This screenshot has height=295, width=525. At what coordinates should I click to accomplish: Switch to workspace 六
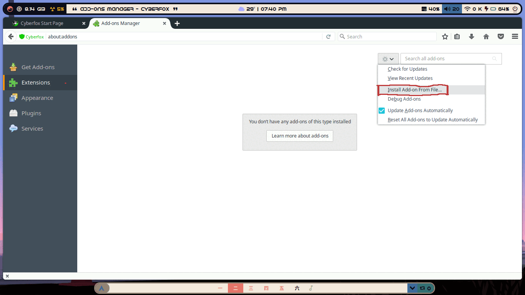pos(297,288)
